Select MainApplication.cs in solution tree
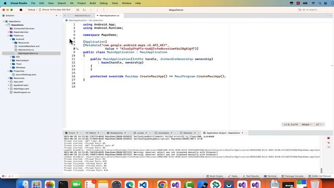 tap(28, 53)
